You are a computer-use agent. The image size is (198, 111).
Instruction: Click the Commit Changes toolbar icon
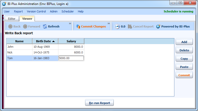[78, 26]
